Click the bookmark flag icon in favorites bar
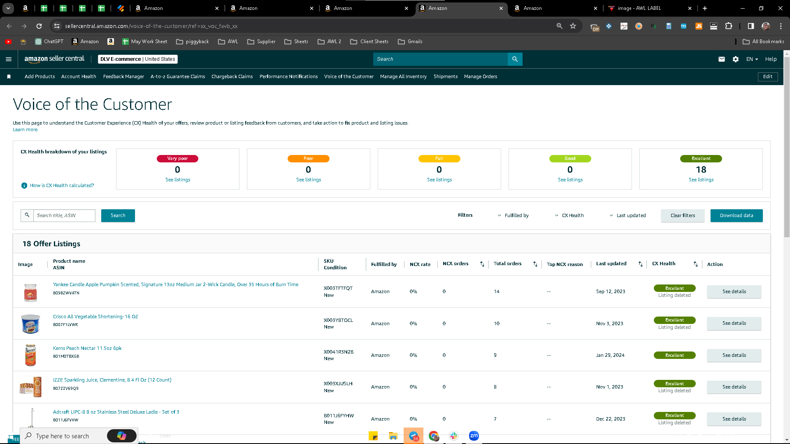This screenshot has width=790, height=444. (x=9, y=76)
